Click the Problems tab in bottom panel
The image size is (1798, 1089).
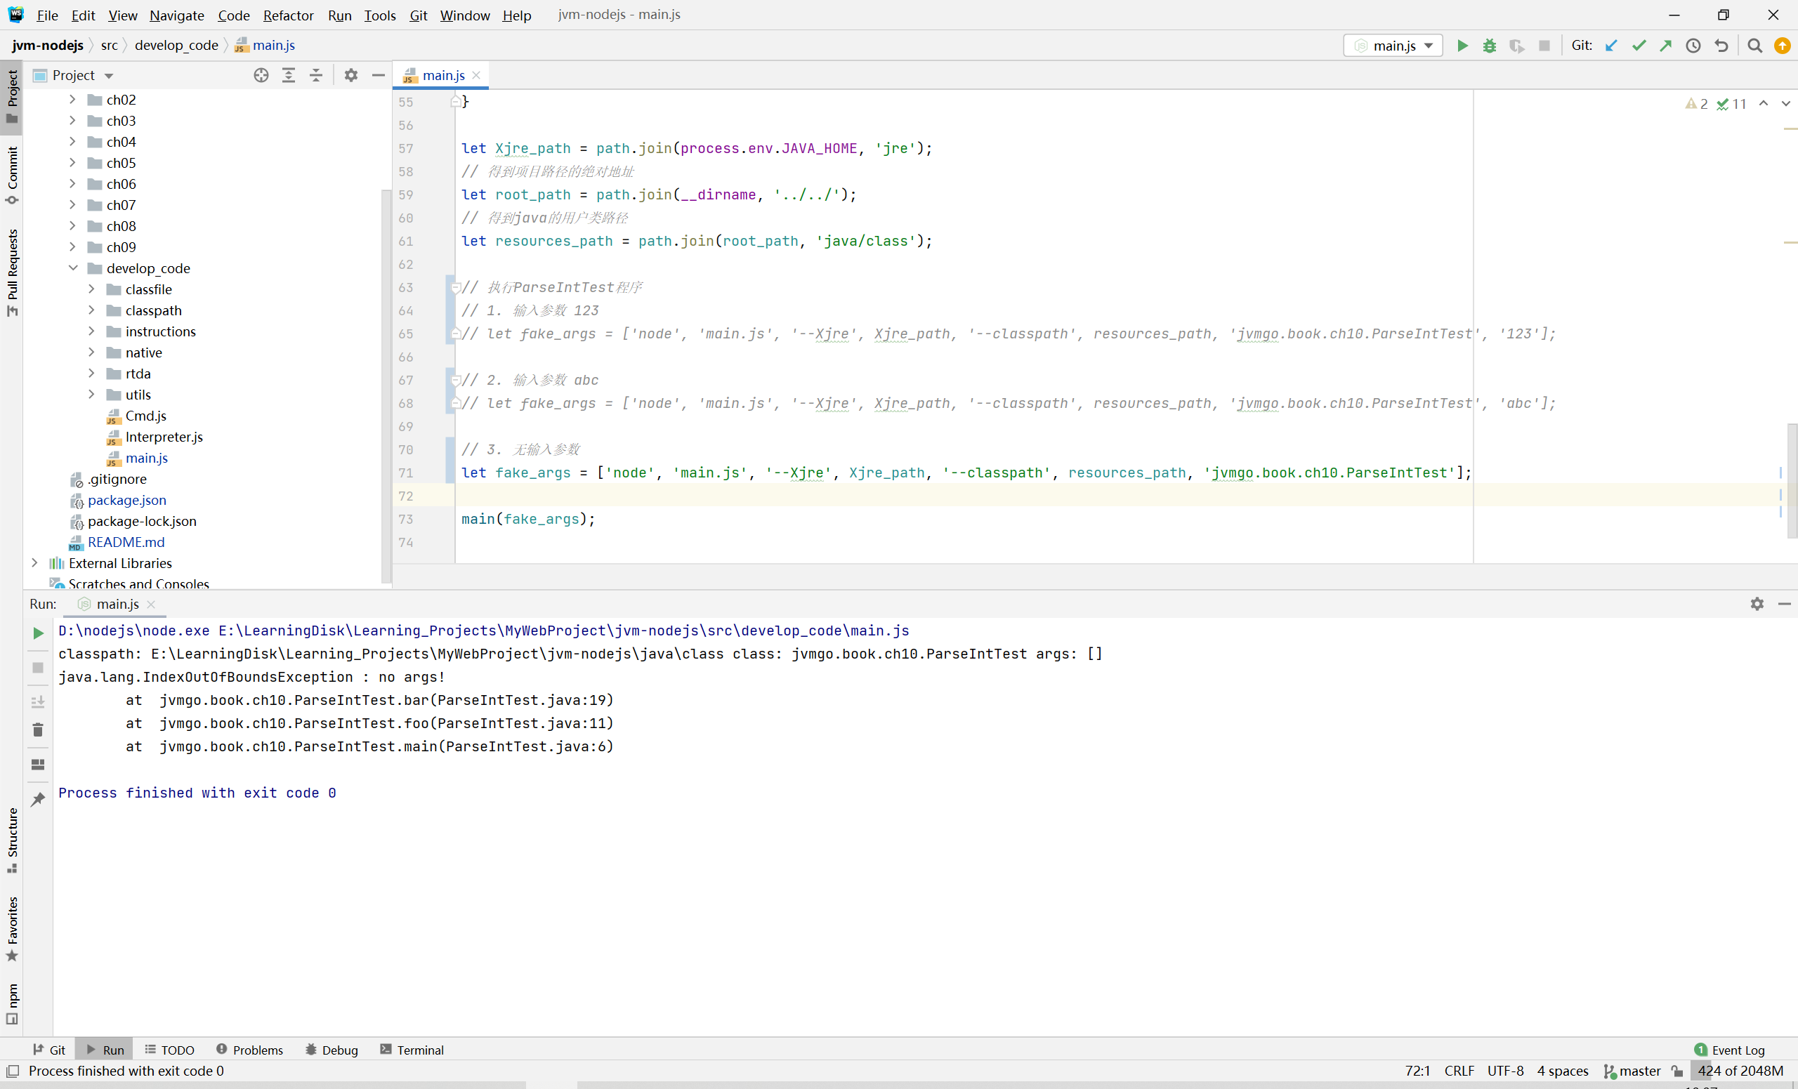point(258,1049)
